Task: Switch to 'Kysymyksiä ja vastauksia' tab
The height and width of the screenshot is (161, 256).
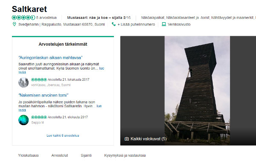Action: click(x=125, y=155)
